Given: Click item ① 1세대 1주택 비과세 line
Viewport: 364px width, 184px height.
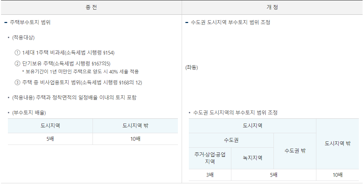Looking at the screenshot, I should point(64,53).
